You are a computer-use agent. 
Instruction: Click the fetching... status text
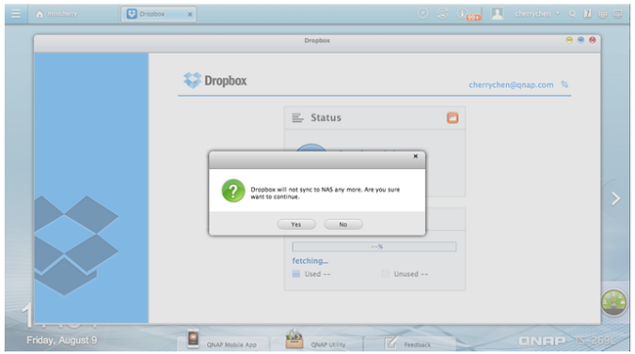pos(310,261)
